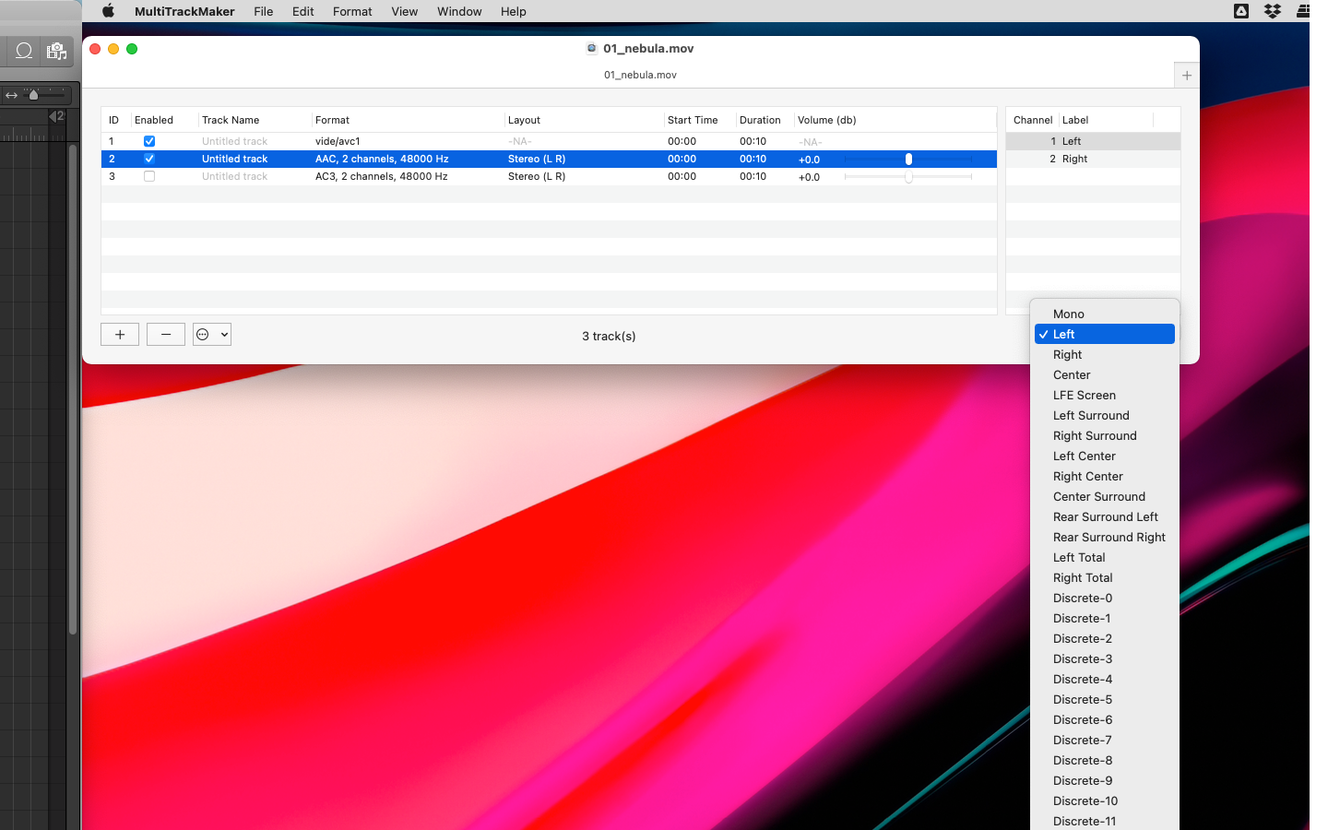Click the Track Name column header
Image resolution: width=1328 pixels, height=830 pixels.
point(231,120)
